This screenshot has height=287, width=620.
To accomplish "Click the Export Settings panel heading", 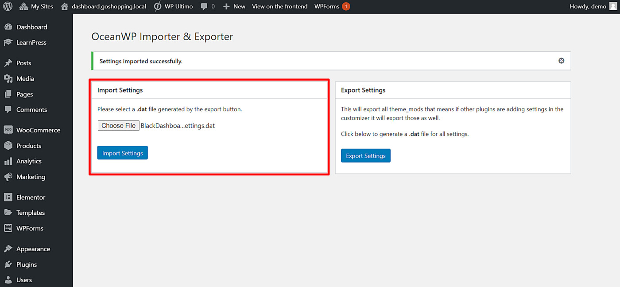I will pos(363,90).
